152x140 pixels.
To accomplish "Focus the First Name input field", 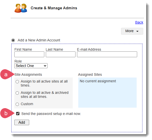I will [x=29, y=54].
